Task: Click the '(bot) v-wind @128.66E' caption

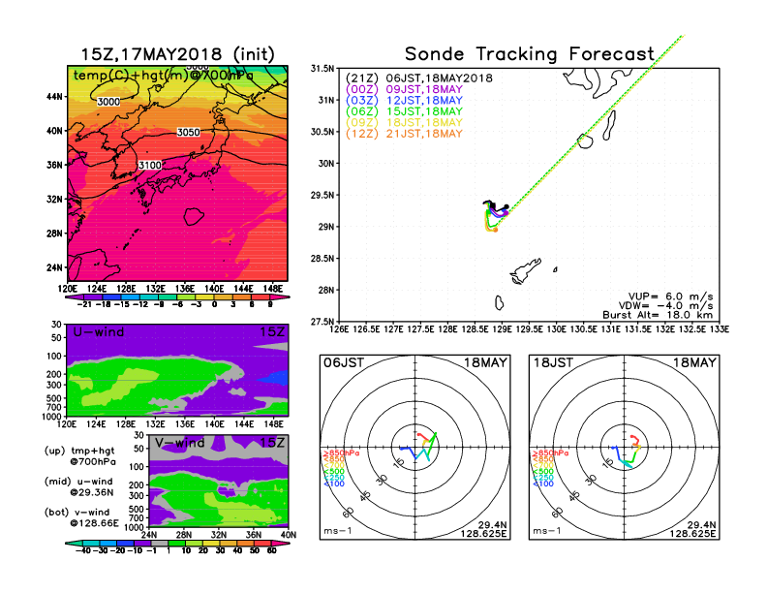Action: click(81, 517)
